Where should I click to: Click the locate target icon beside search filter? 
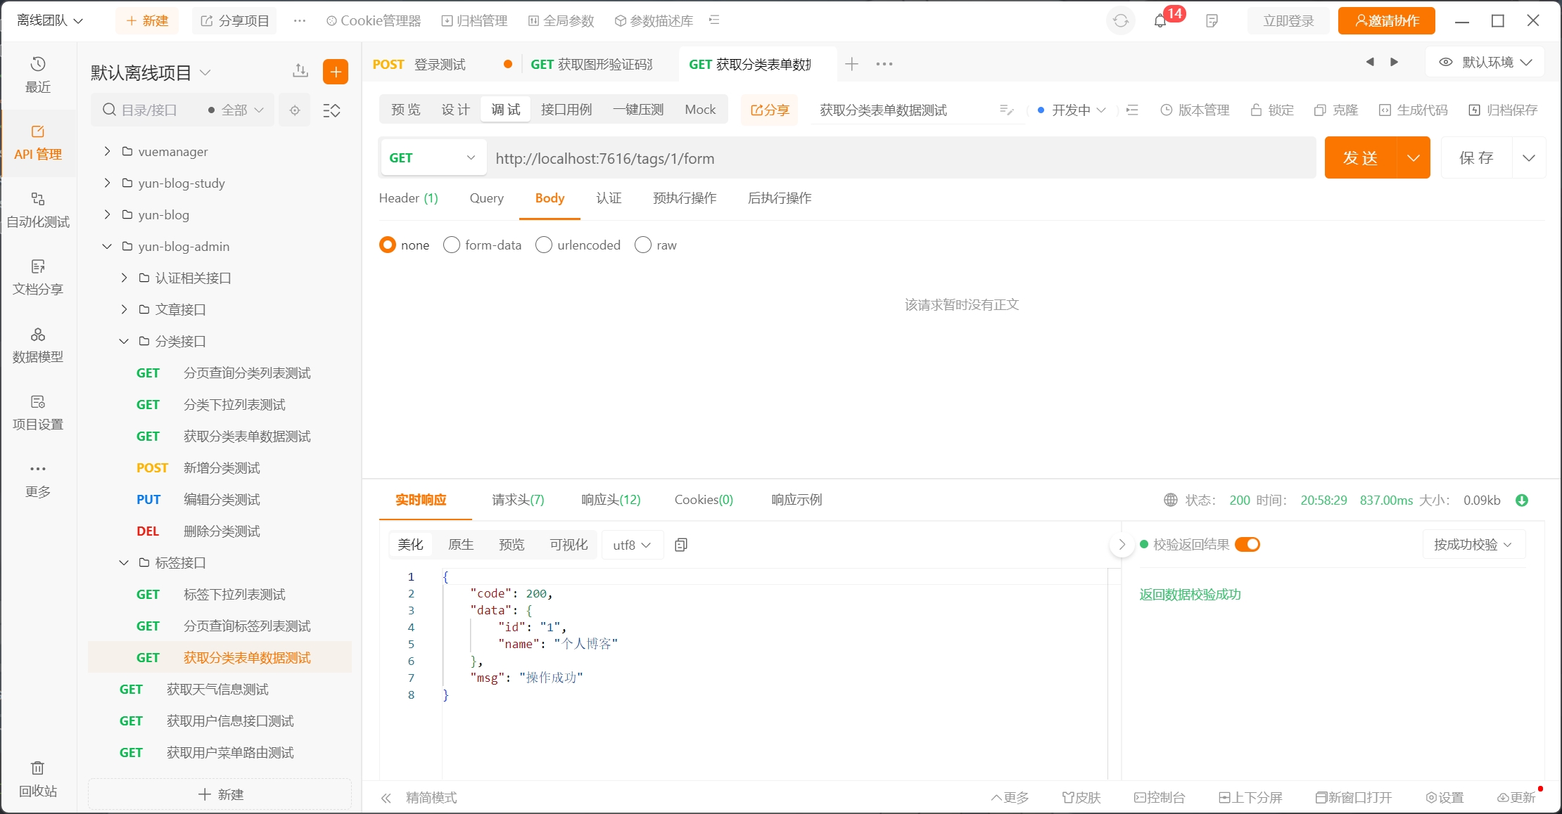click(295, 110)
